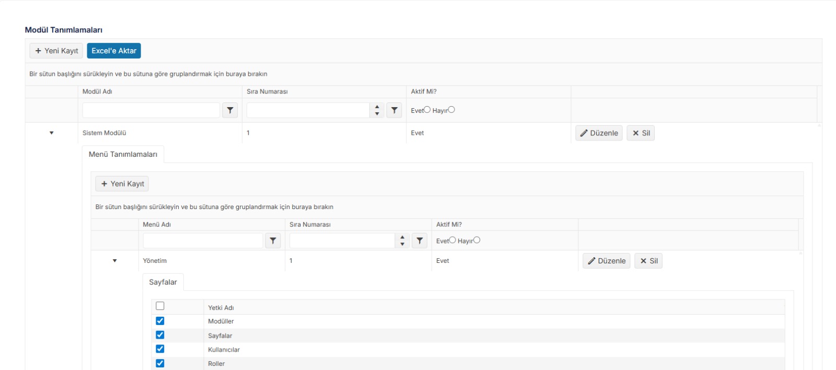Delete the Yönetim menu row with Sil

[648, 261]
